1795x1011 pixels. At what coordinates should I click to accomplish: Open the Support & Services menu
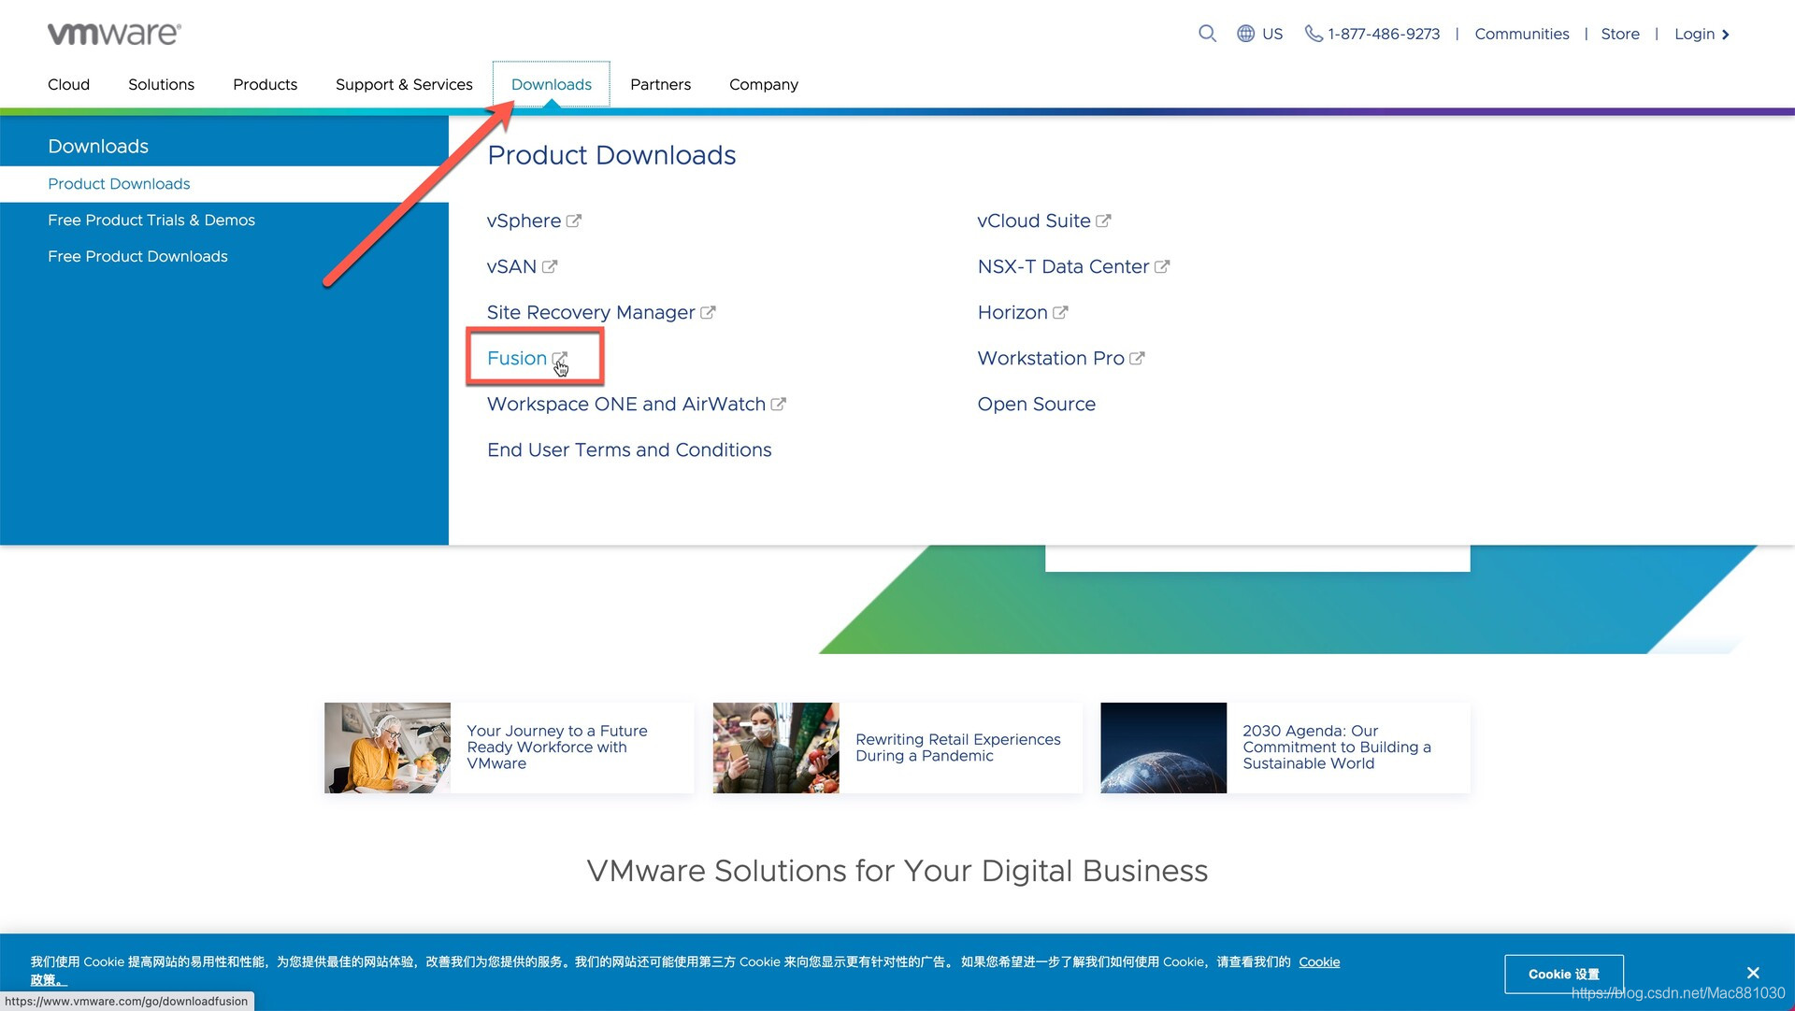[404, 84]
